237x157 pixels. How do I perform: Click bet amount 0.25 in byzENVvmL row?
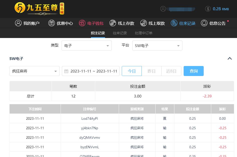[x=193, y=147]
